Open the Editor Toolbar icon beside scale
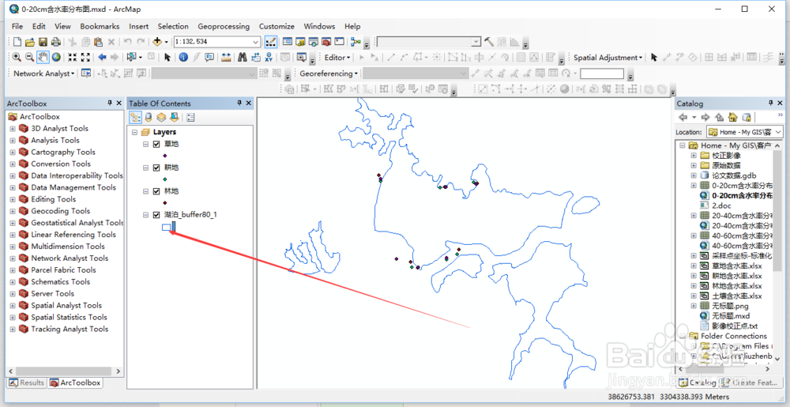 (270, 42)
